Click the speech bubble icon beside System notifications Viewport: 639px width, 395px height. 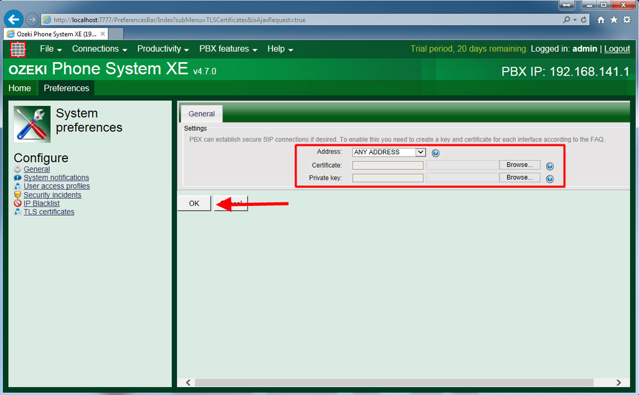click(x=17, y=178)
